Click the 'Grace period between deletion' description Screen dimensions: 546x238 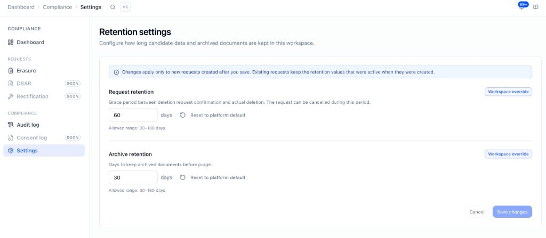coord(239,103)
